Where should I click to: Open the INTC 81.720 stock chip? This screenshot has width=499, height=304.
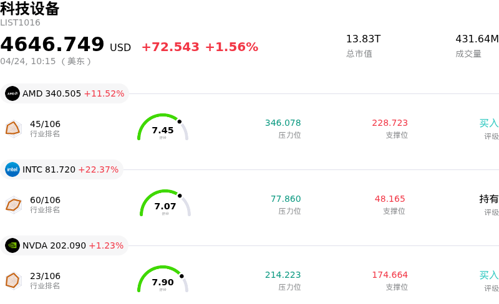pyautogui.click(x=62, y=169)
